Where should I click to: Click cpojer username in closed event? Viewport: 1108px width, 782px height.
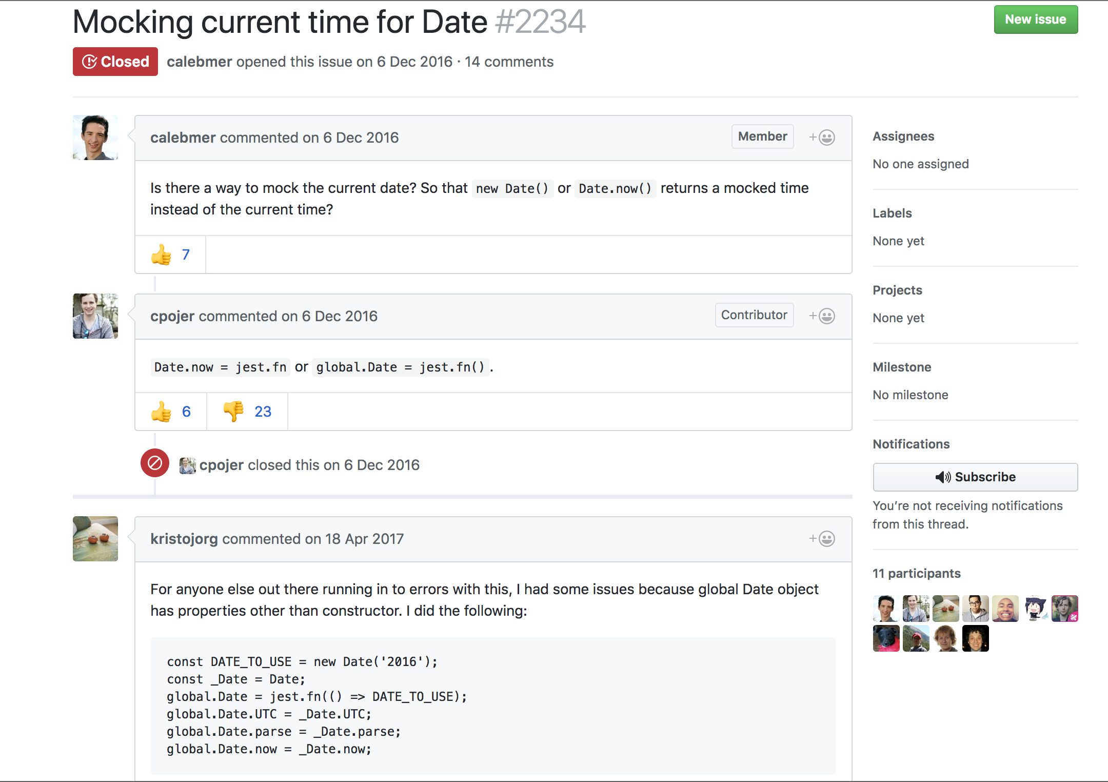(221, 465)
